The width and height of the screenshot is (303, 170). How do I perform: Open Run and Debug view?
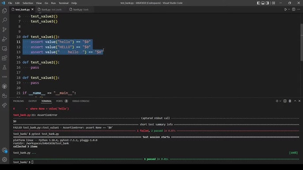click(4, 39)
